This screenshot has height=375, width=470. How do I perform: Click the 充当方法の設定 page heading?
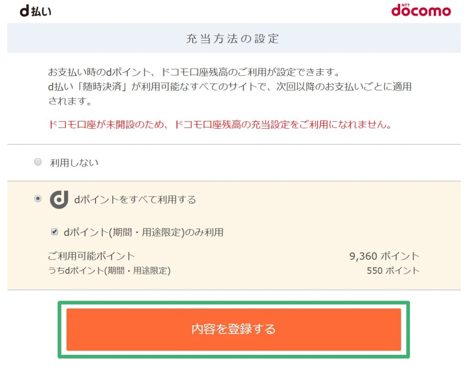click(x=233, y=39)
